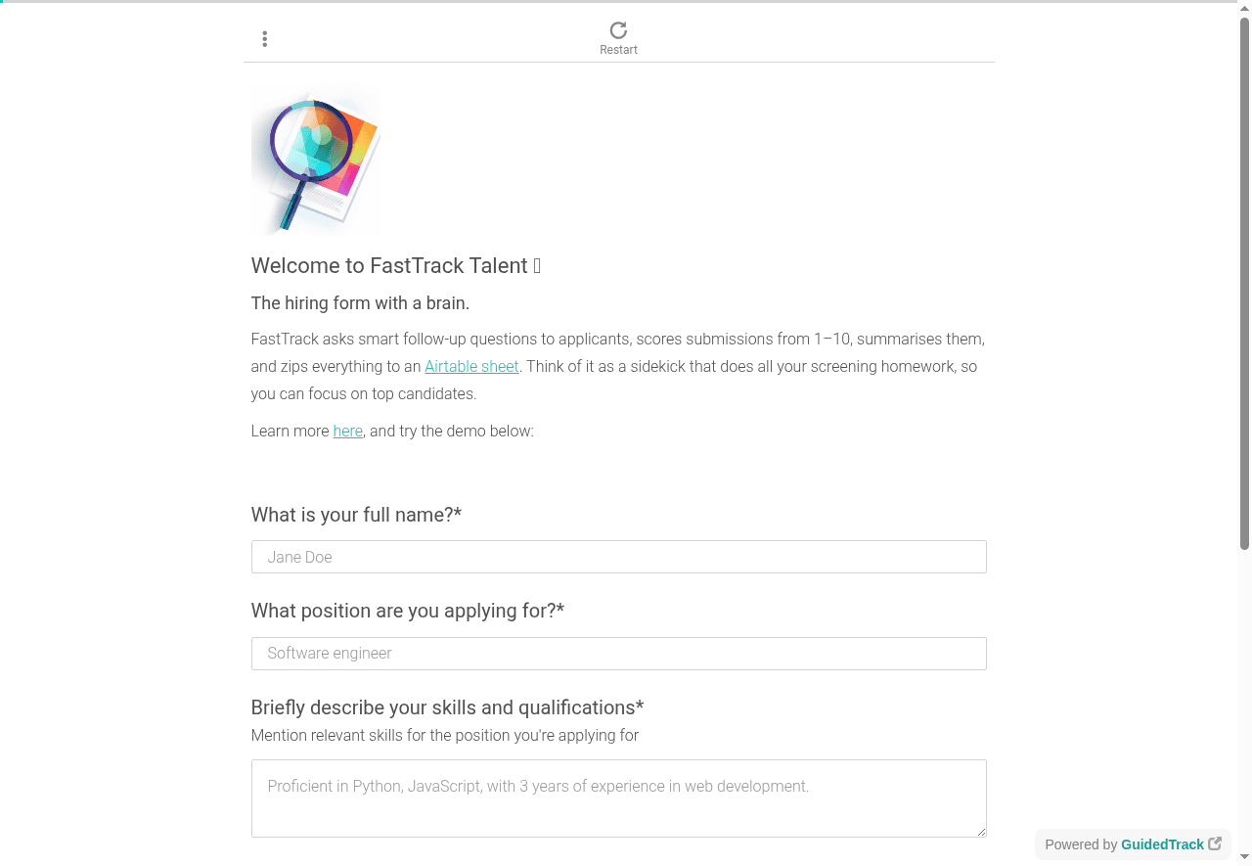The image size is (1252, 866).
Task: Open the Airtable sheet link
Action: tap(471, 367)
